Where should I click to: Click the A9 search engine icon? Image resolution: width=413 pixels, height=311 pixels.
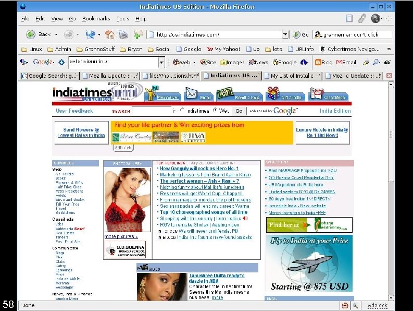(318, 34)
